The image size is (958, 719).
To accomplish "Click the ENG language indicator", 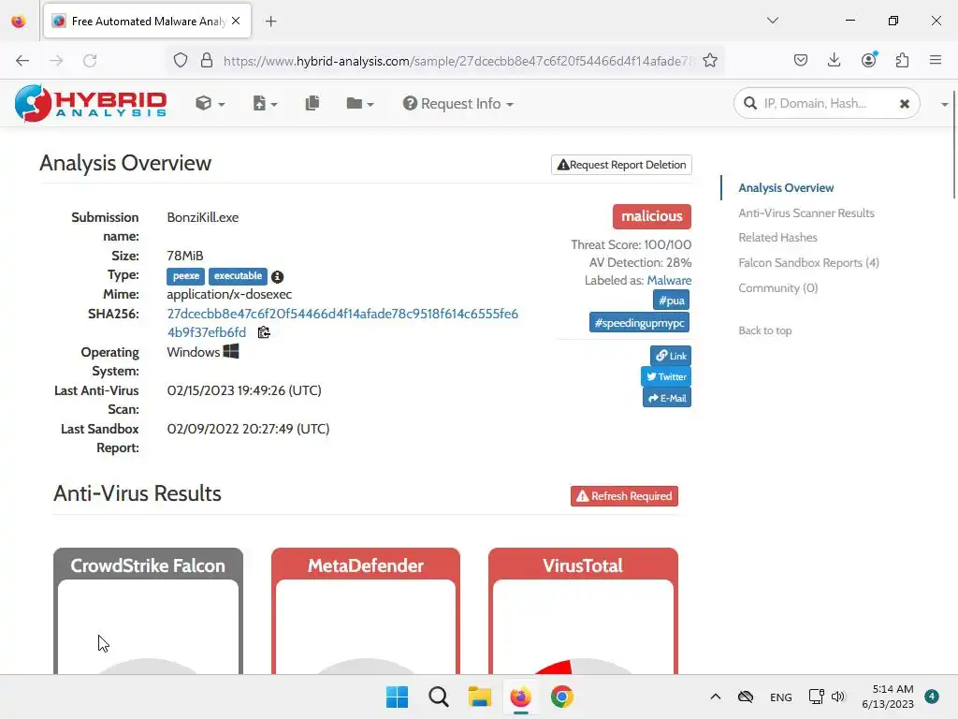I will click(x=780, y=697).
